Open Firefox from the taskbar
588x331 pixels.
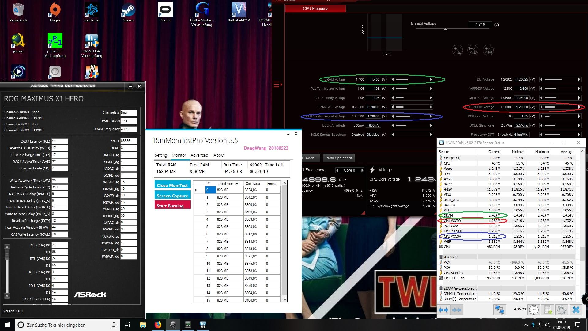pyautogui.click(x=158, y=325)
